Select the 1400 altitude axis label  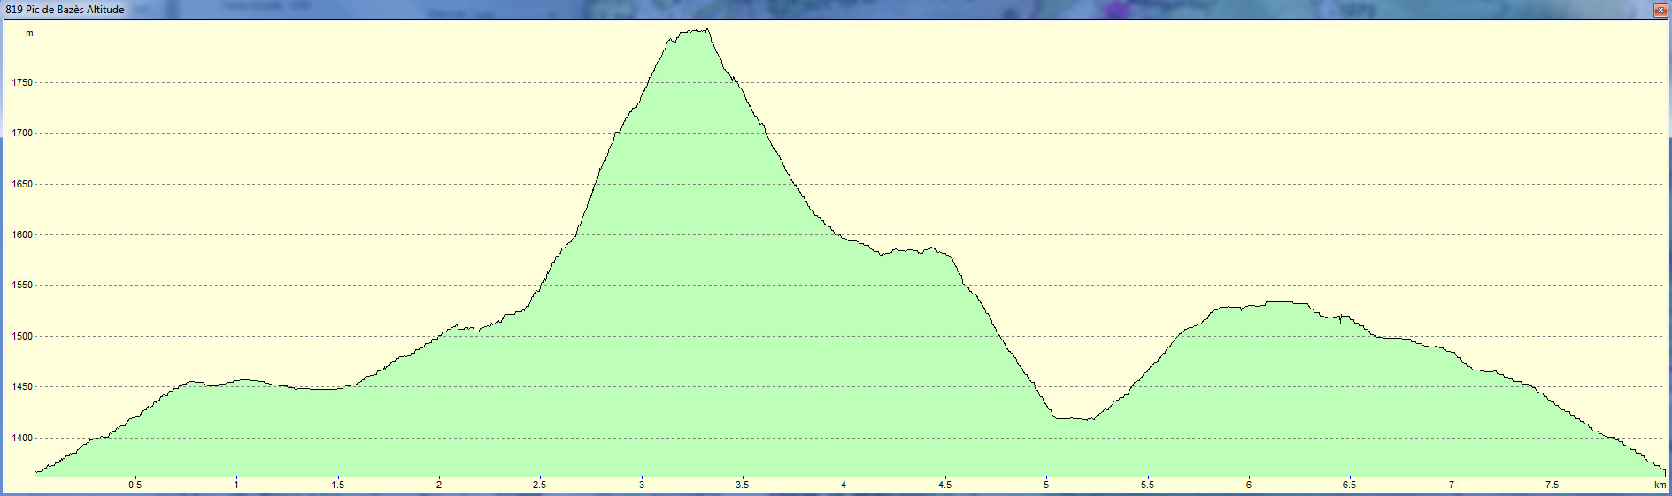tap(22, 439)
